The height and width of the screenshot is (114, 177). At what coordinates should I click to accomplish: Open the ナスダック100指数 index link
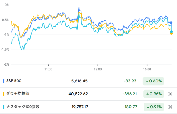coord(23,107)
